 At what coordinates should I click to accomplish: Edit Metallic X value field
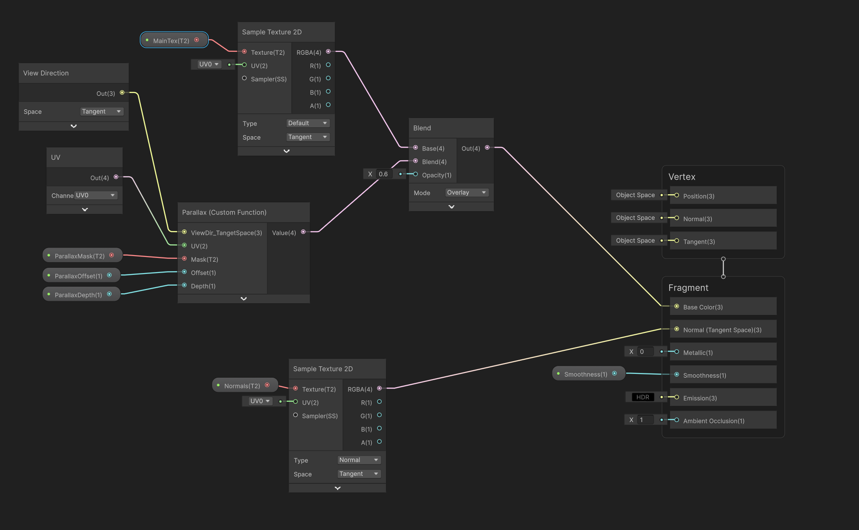click(x=645, y=351)
